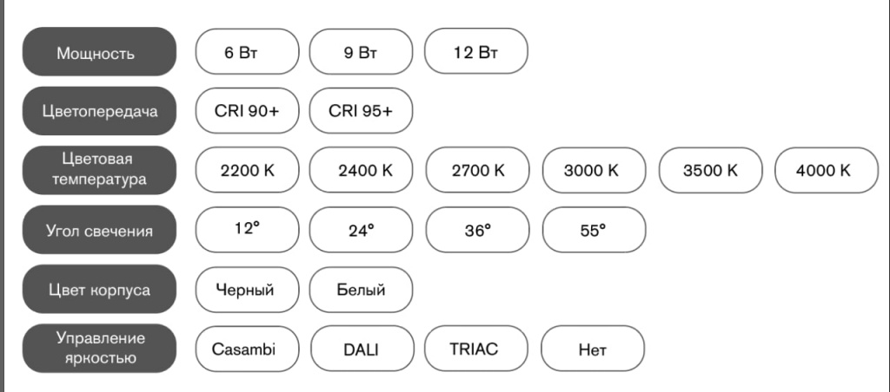Choose 3500 K color temperature
This screenshot has width=890, height=392.
click(710, 170)
